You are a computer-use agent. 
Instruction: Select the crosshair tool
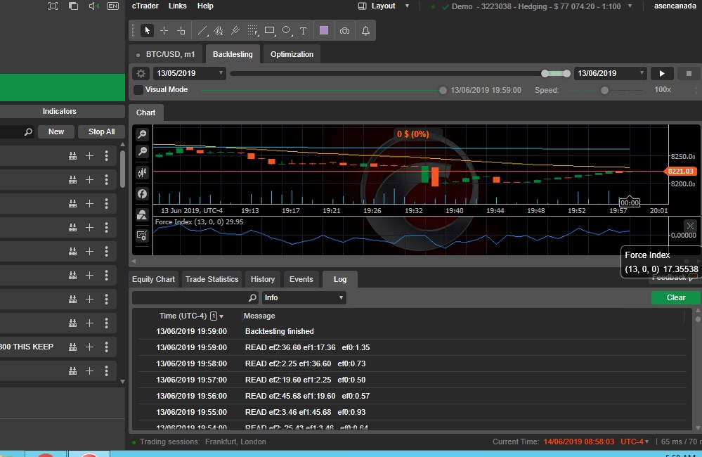click(x=164, y=30)
